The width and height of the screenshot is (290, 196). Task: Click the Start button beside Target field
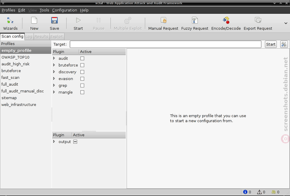[x=271, y=44]
